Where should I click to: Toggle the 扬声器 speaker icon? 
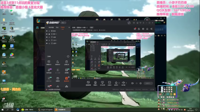(123, 83)
